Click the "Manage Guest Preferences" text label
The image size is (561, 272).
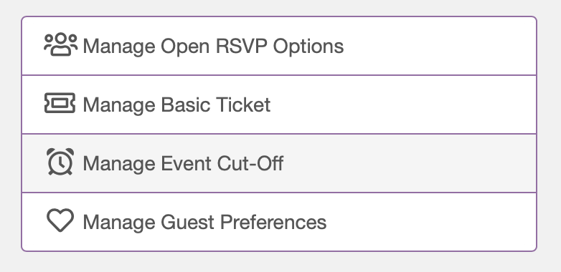(204, 222)
